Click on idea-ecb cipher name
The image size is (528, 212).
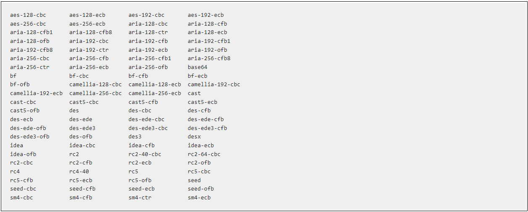(201, 146)
